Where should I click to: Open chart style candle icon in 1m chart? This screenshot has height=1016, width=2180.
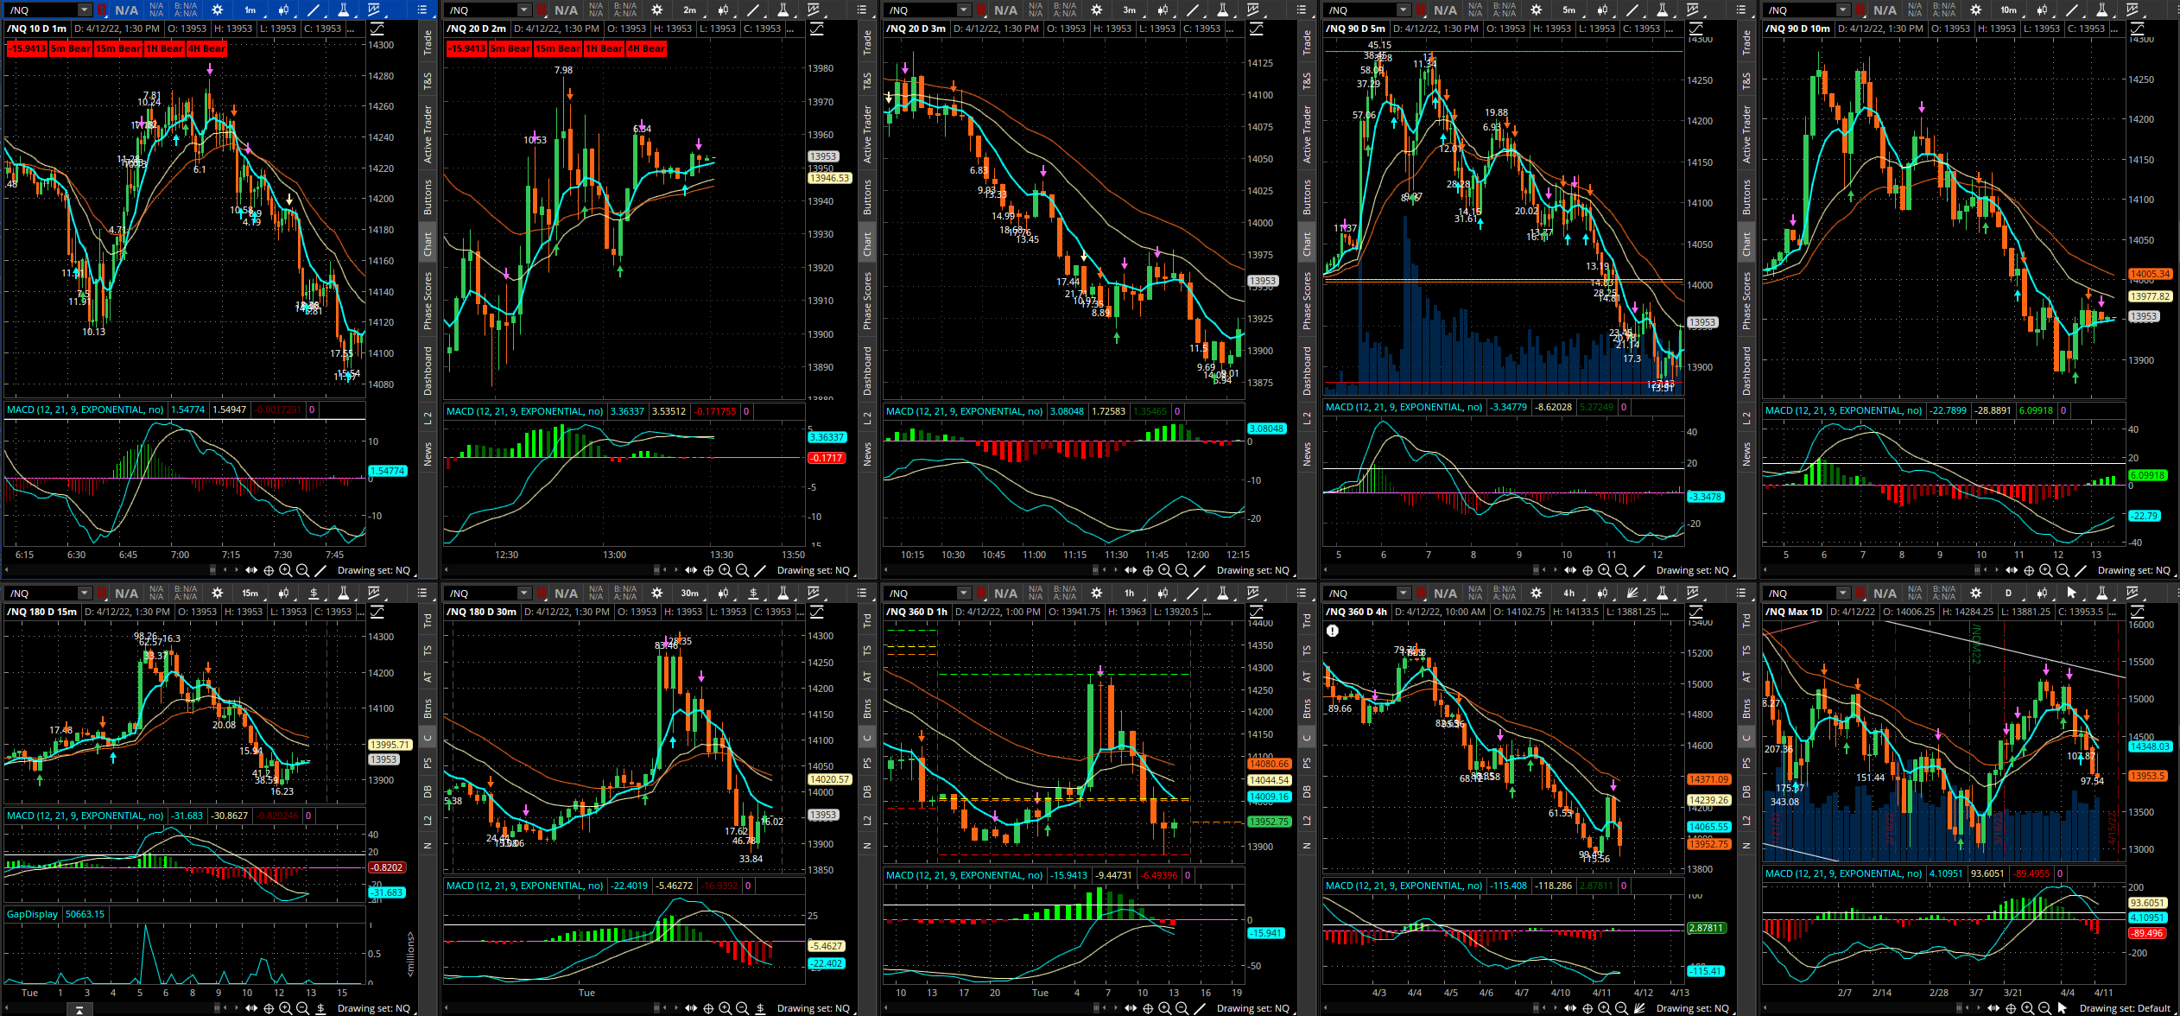pyautogui.click(x=283, y=10)
